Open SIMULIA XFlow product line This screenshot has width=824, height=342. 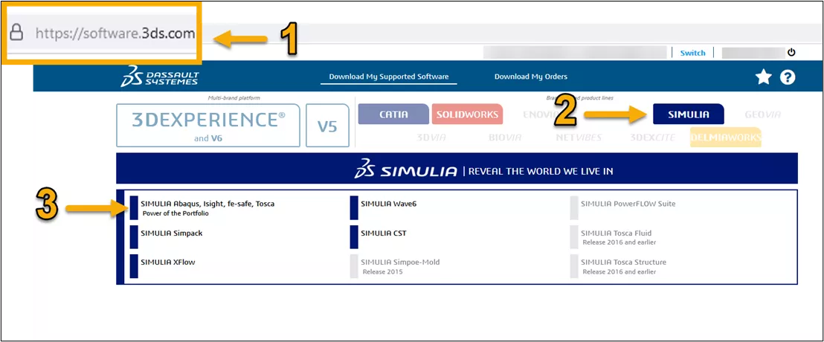click(x=167, y=262)
